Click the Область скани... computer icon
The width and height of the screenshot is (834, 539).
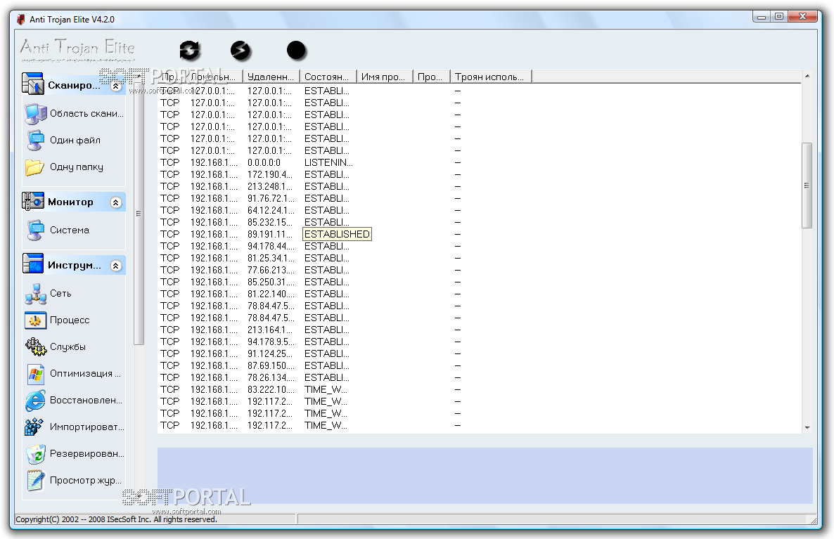click(x=35, y=113)
